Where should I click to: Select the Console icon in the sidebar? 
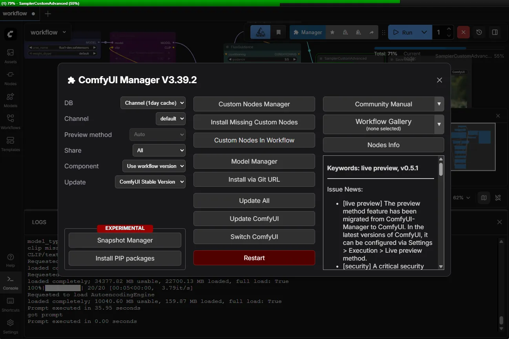tap(11, 282)
